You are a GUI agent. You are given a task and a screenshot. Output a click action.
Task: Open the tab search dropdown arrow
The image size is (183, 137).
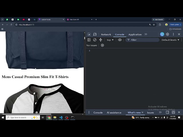(2, 20)
